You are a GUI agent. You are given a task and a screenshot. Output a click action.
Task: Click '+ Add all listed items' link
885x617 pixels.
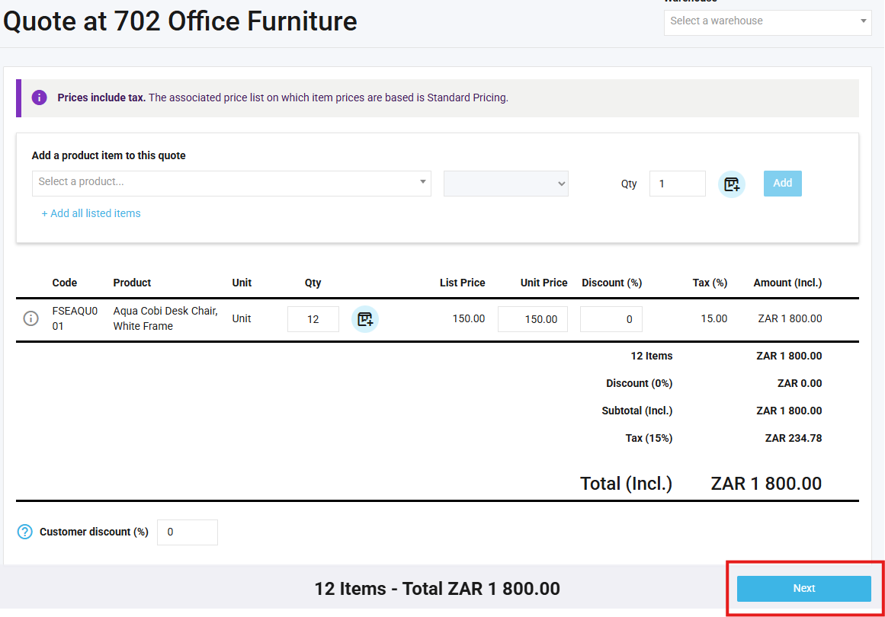(x=91, y=213)
